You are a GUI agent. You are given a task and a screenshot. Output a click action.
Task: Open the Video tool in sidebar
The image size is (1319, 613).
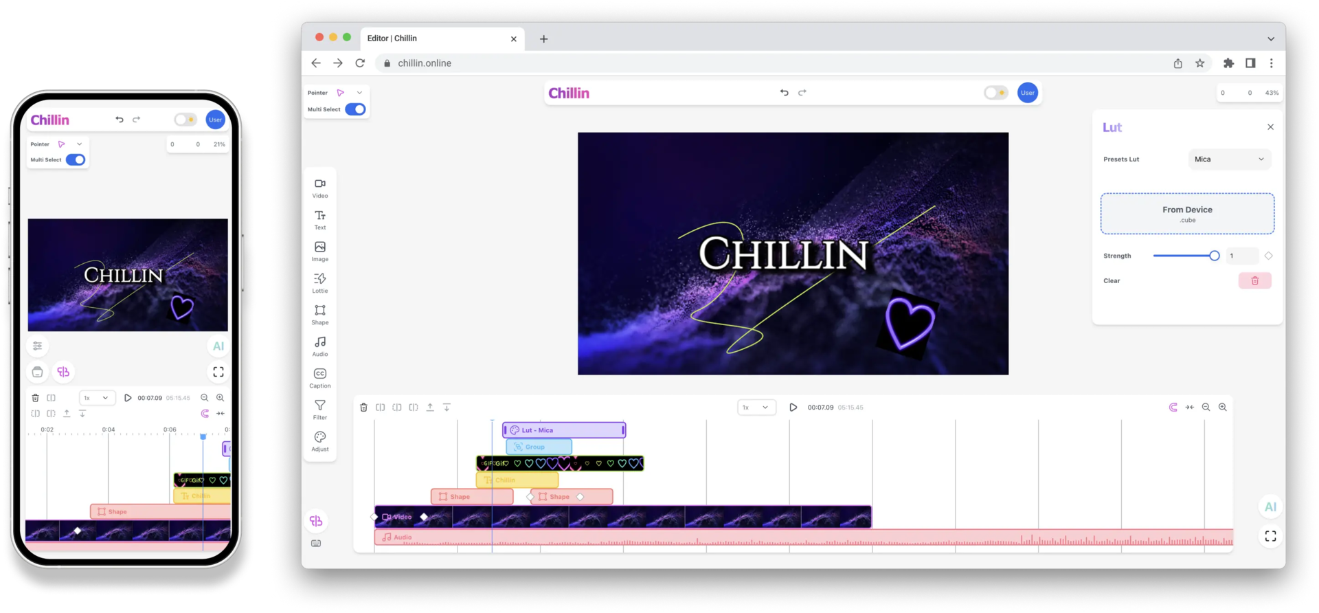320,187
